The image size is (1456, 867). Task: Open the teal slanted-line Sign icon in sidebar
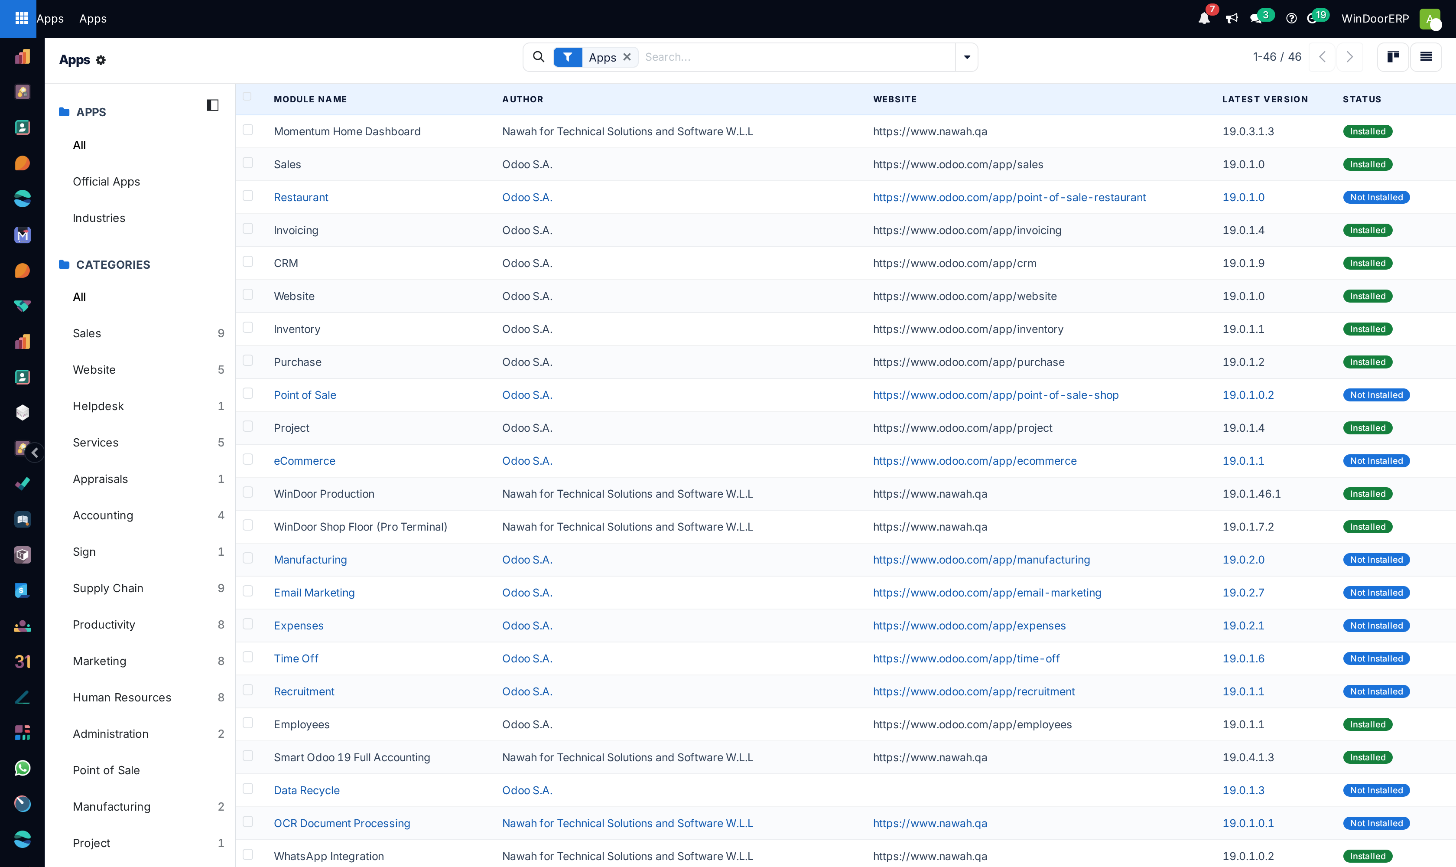22,697
